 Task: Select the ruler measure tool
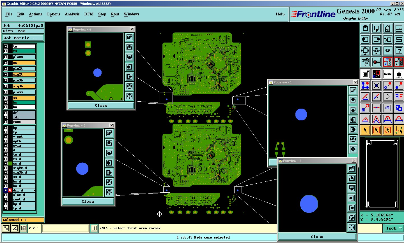[x=388, y=74]
